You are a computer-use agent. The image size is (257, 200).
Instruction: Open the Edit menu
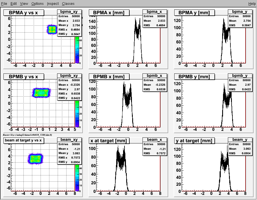tap(14, 4)
